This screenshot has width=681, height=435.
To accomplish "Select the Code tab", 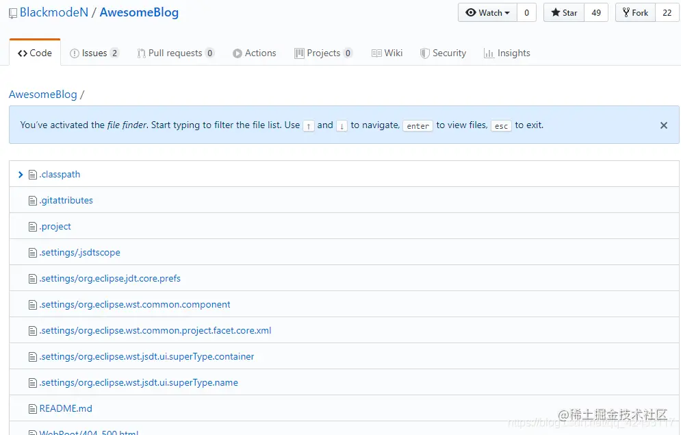I will click(x=35, y=53).
